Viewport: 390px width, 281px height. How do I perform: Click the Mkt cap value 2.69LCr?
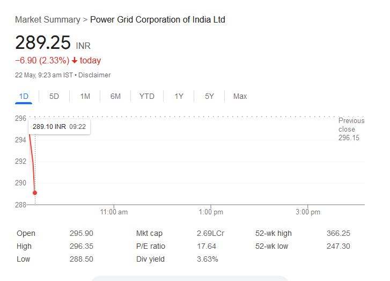[x=210, y=233]
